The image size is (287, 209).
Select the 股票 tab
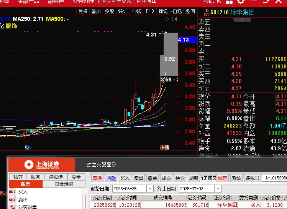click(x=26, y=184)
